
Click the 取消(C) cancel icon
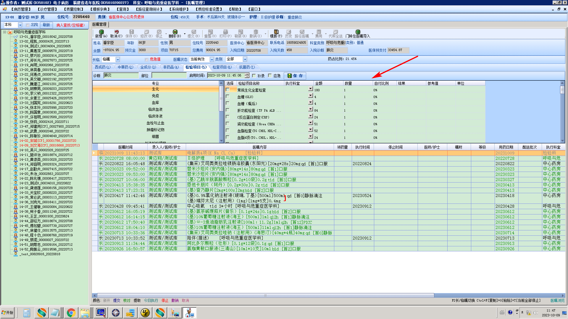116,32
